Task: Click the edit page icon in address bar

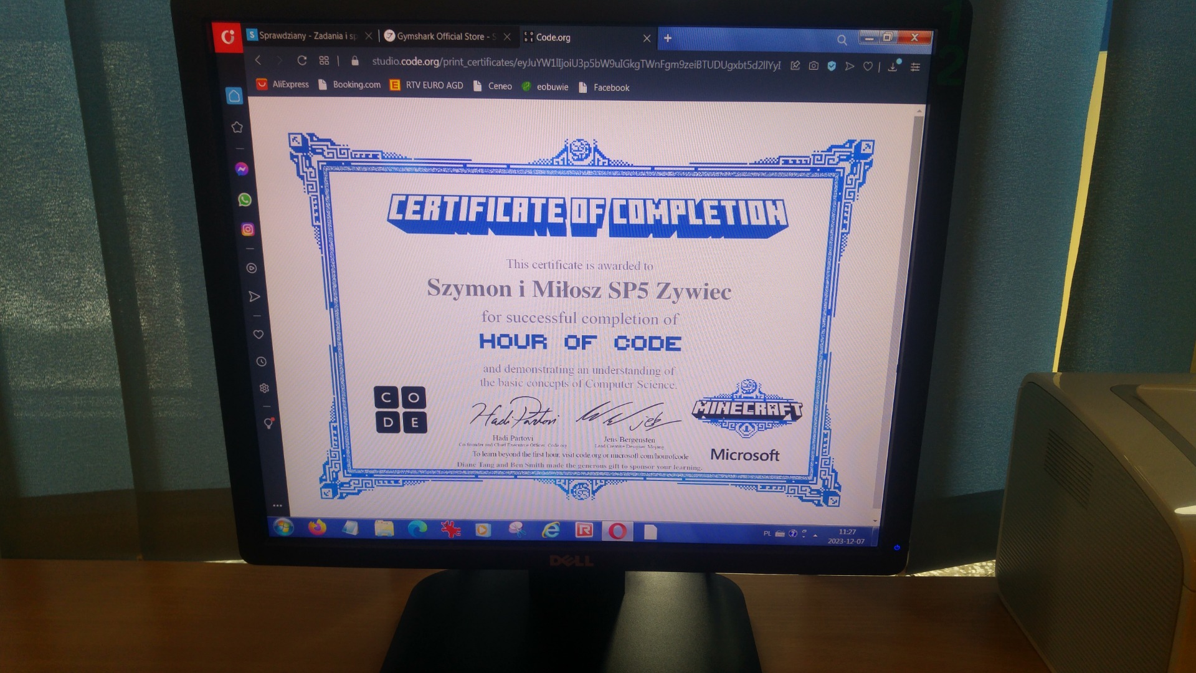Action: [795, 65]
